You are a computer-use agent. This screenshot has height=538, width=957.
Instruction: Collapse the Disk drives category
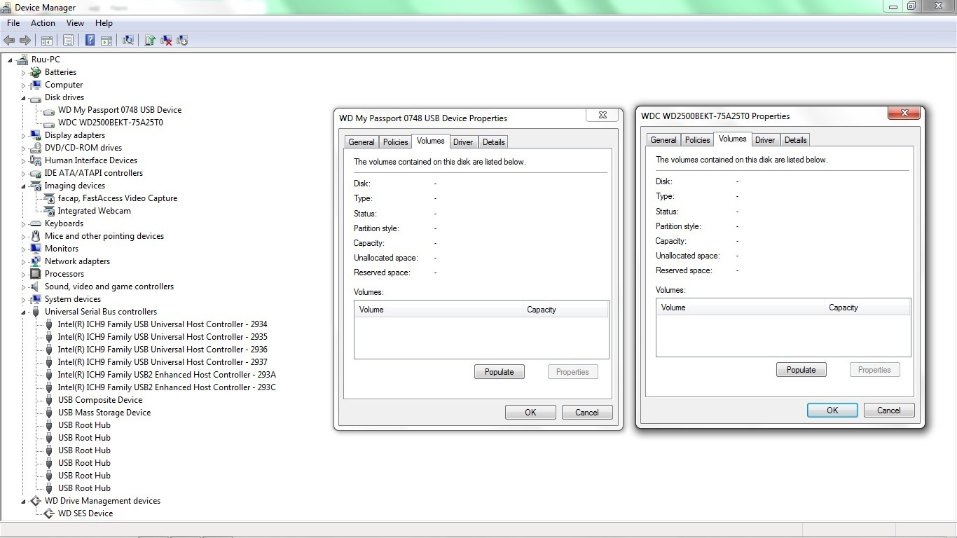click(x=23, y=98)
